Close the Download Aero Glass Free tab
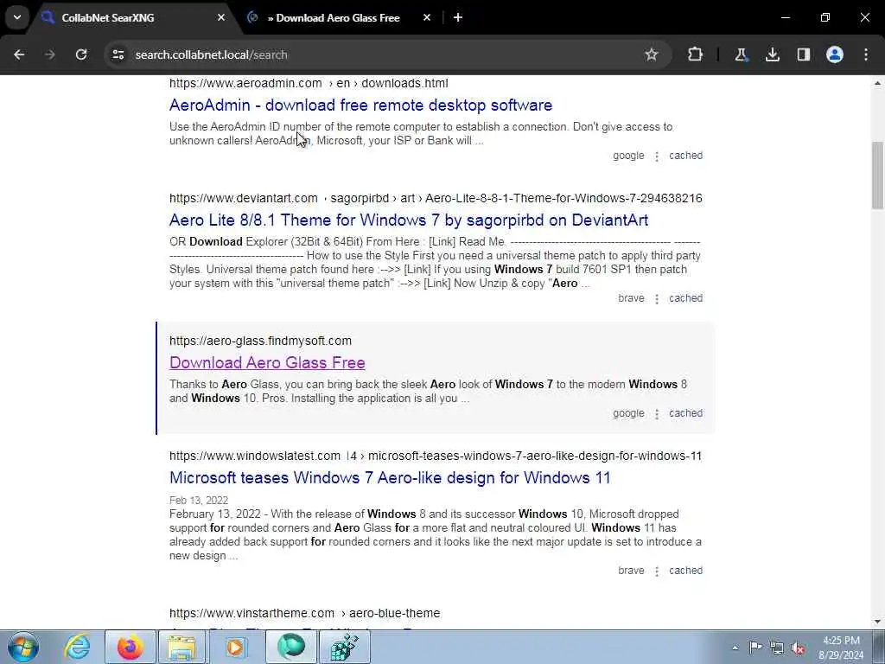Image resolution: width=885 pixels, height=664 pixels. click(x=427, y=17)
